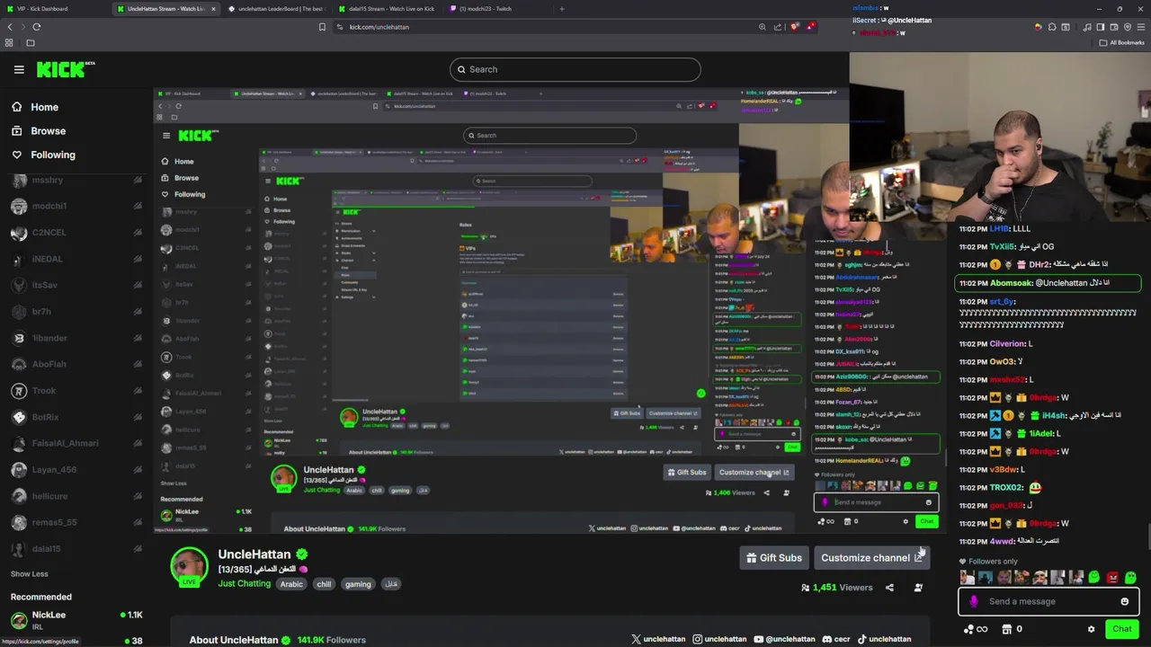
Task: Open the cecr Discord link
Action: pyautogui.click(x=835, y=640)
